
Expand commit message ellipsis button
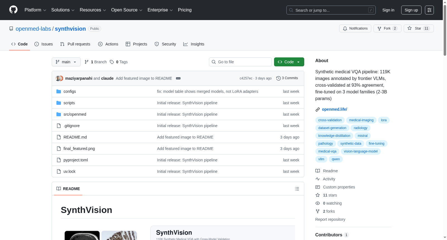178,78
